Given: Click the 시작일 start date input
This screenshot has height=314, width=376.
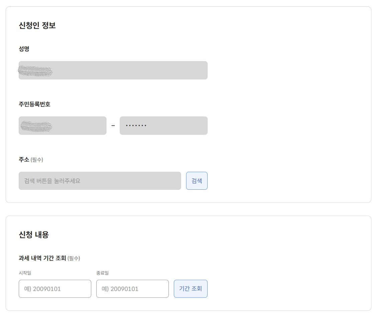Looking at the screenshot, I should tap(55, 289).
